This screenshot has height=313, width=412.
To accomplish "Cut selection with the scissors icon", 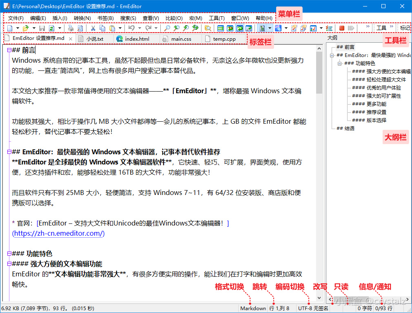I will pos(94,28).
